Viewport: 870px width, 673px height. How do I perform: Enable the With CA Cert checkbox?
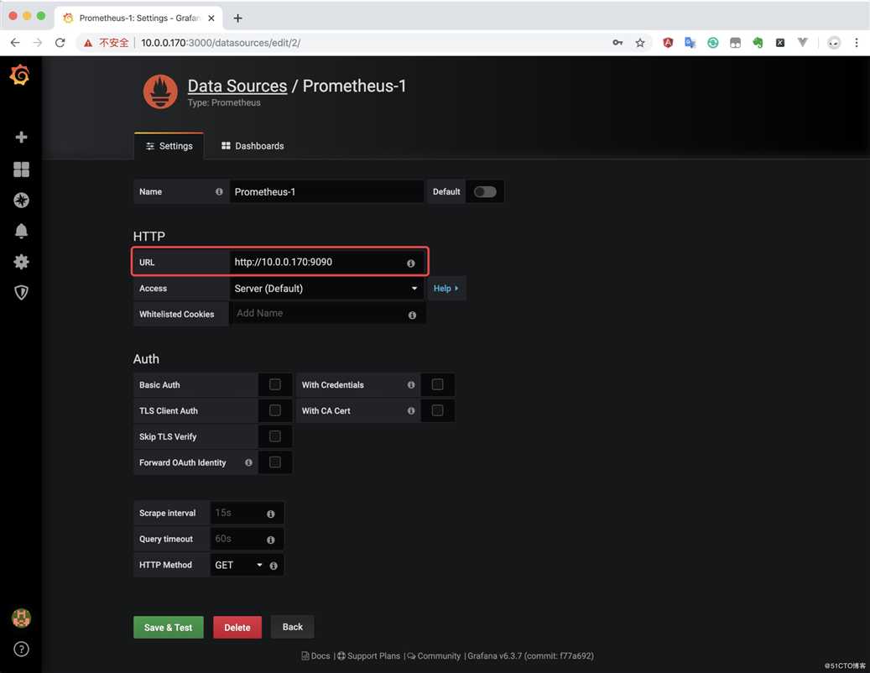[x=437, y=410]
